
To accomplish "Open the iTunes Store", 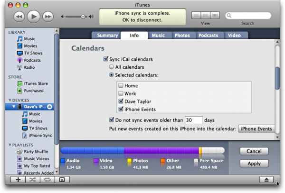I will click(32, 83).
